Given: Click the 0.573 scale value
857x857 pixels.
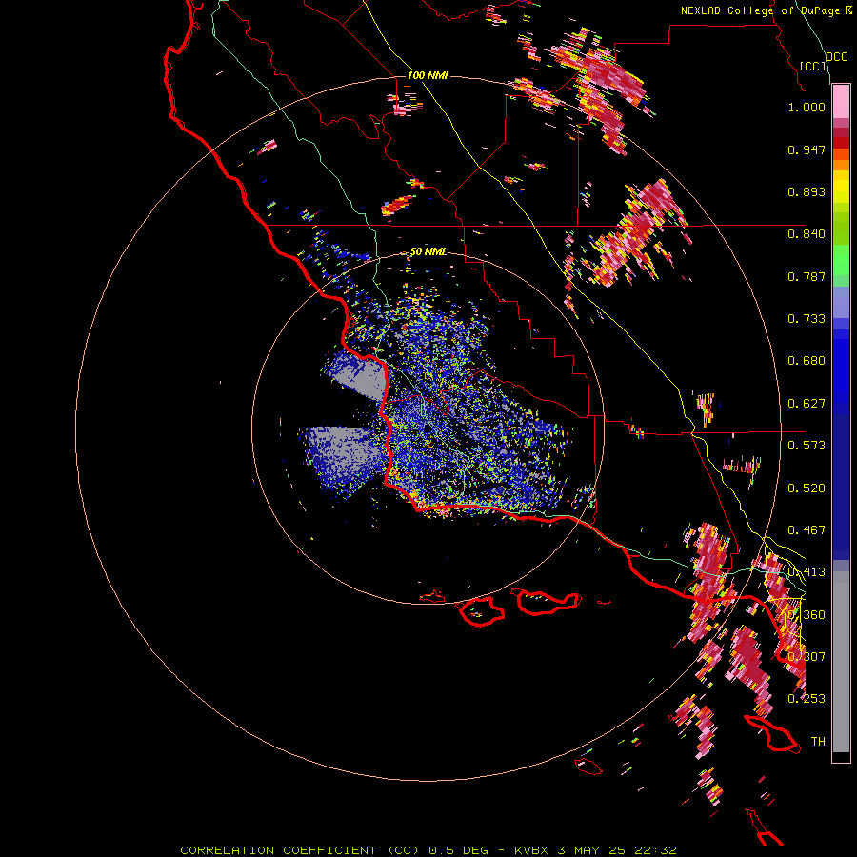Looking at the screenshot, I should [x=807, y=446].
